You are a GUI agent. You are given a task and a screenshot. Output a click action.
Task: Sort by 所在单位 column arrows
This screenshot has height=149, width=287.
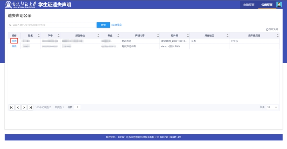point(98,36)
